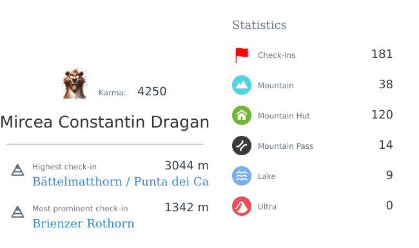Click the red Ultra peak icon
This screenshot has width=419, height=248.
pyautogui.click(x=242, y=206)
